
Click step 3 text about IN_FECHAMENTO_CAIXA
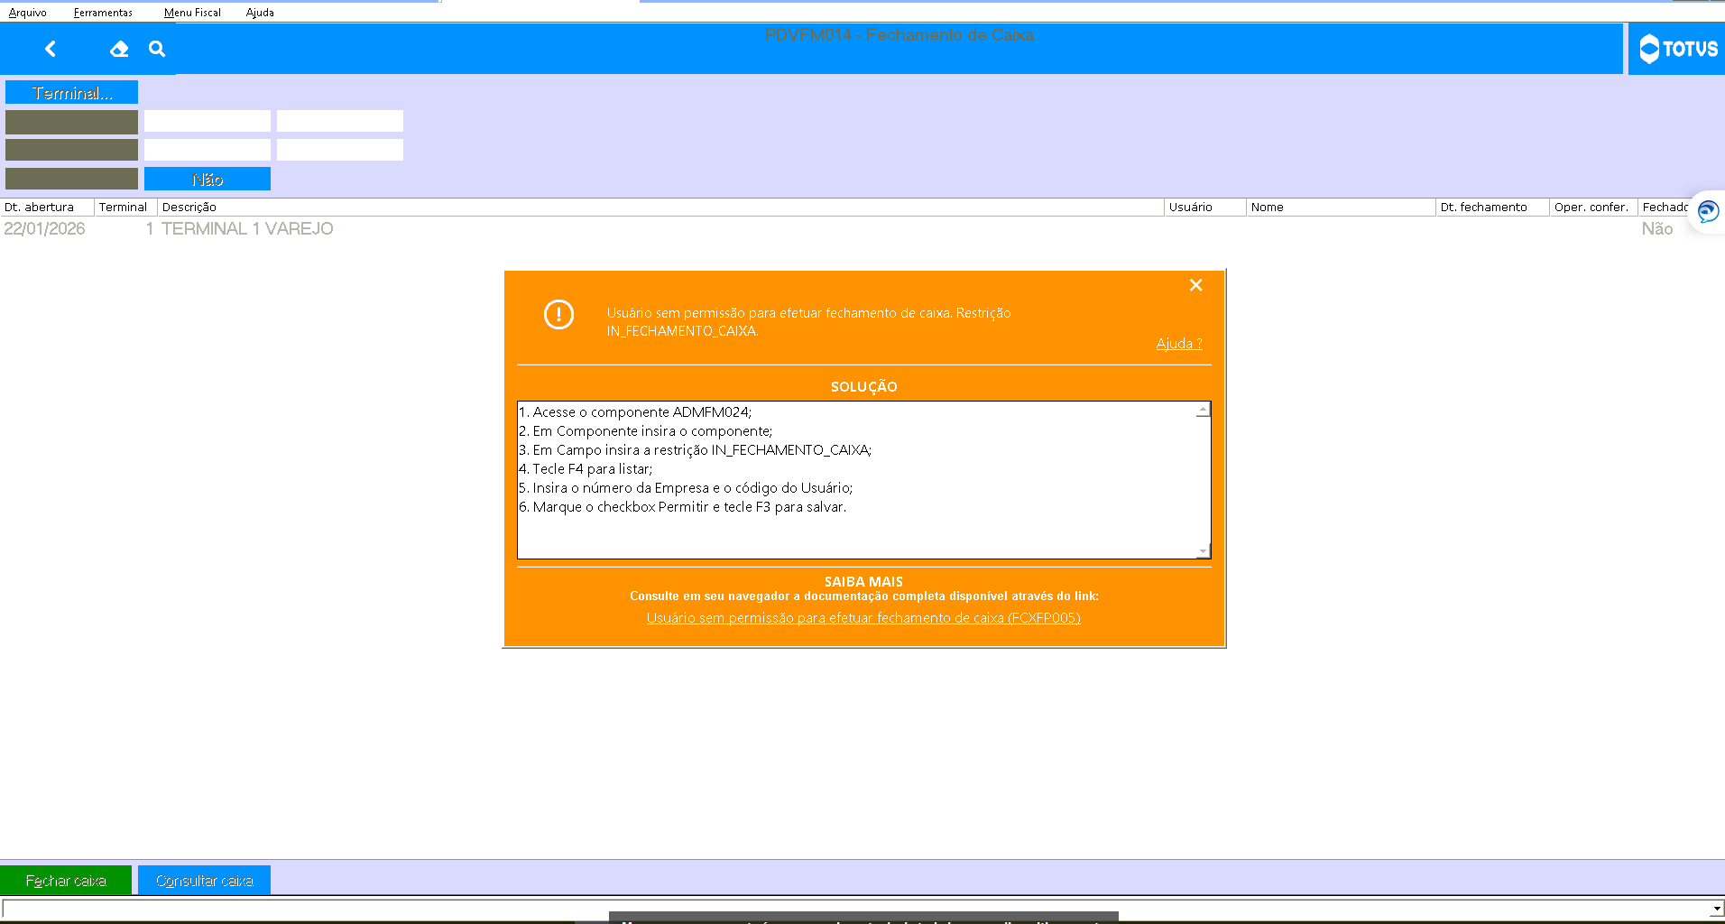click(x=696, y=450)
